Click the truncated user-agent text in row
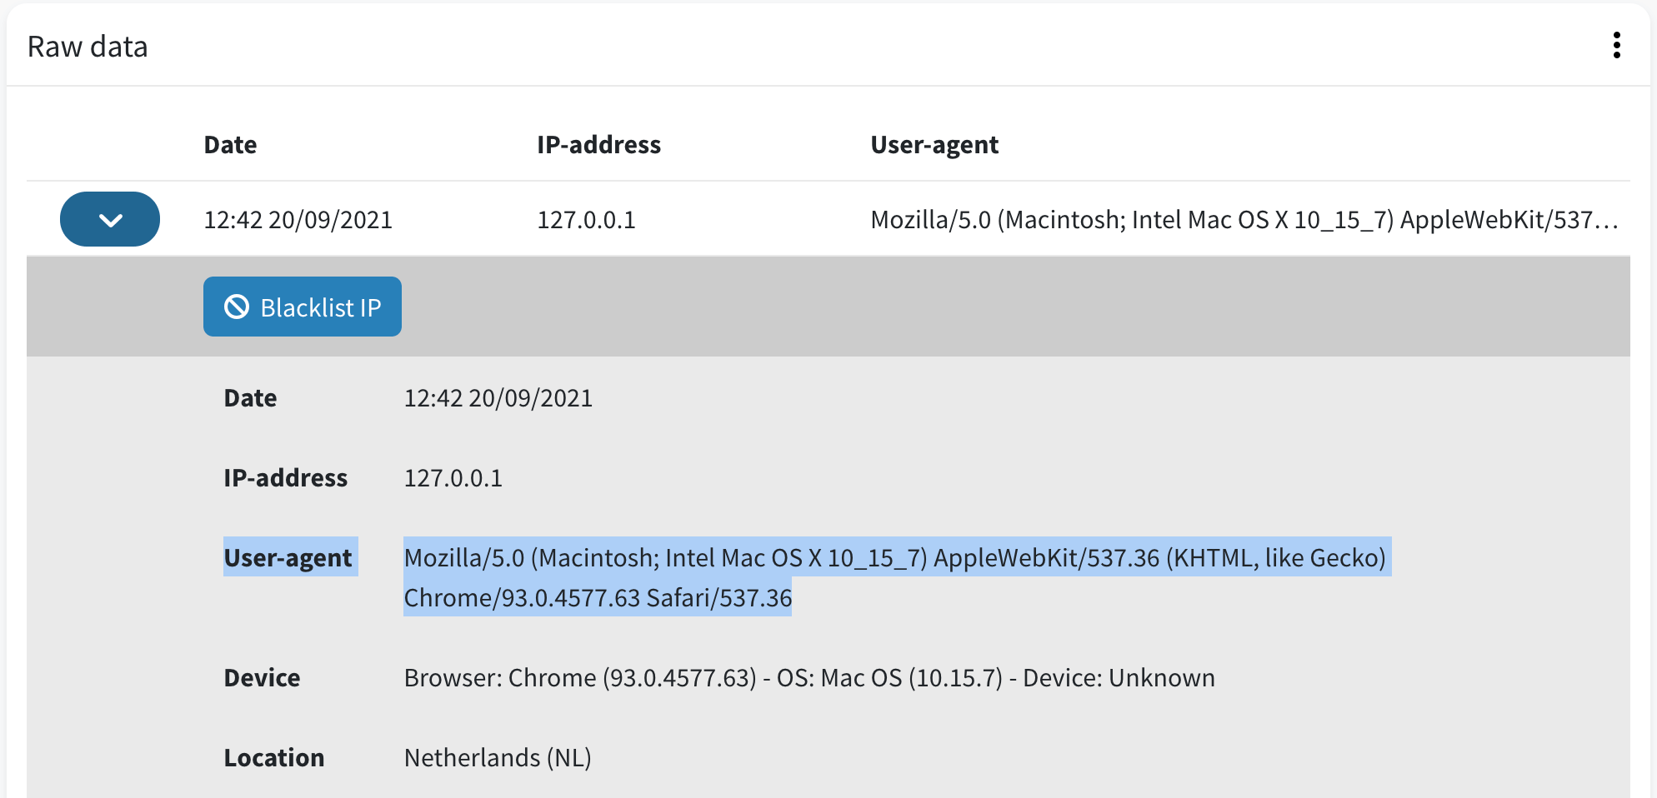Screen dimensions: 1657x798 [1244, 220]
